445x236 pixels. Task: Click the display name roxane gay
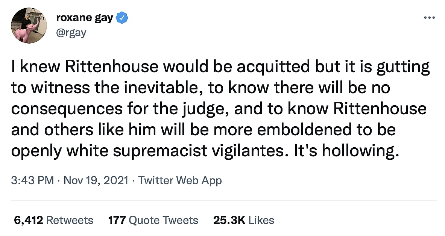(84, 18)
